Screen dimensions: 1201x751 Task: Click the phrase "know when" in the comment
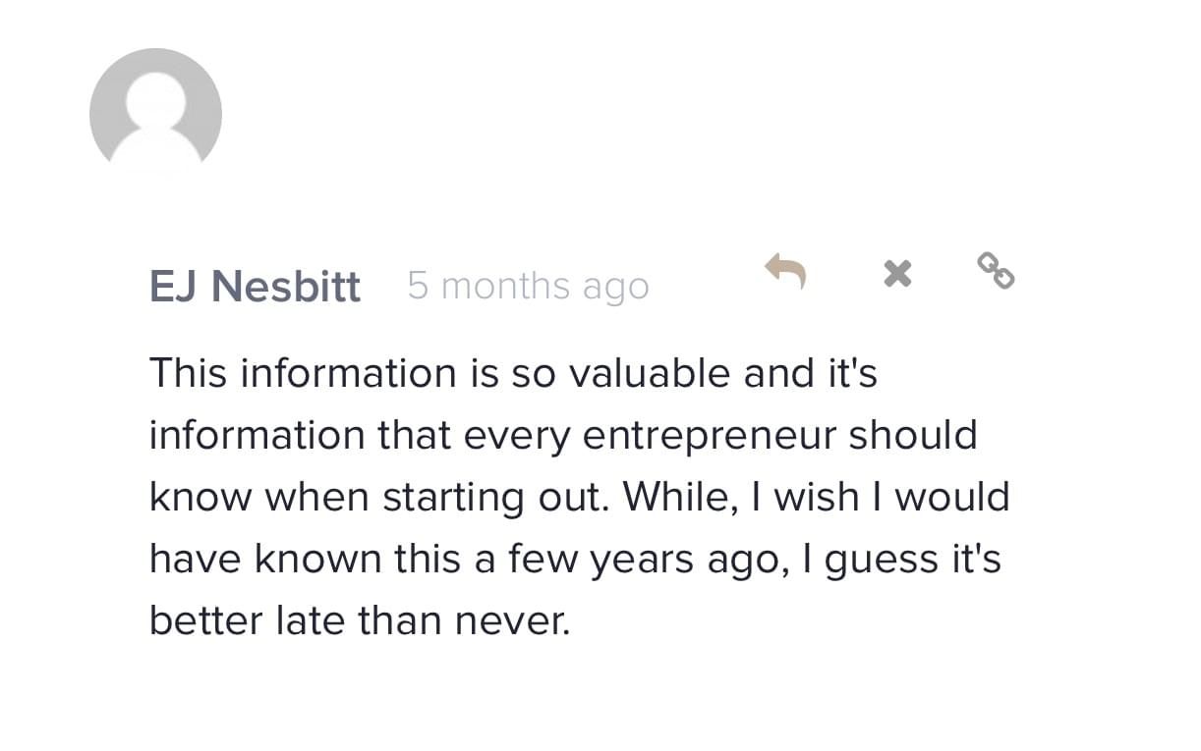pyautogui.click(x=259, y=497)
